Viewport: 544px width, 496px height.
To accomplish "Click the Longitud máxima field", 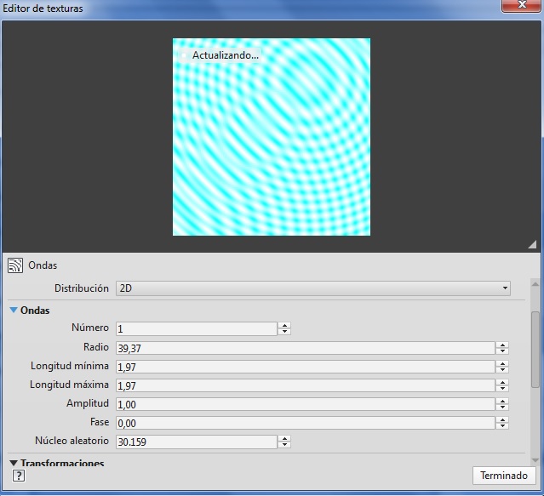I will tap(305, 385).
